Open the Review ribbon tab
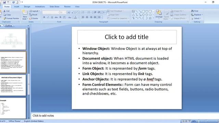Screen dimensions: 219x123 [67, 6]
